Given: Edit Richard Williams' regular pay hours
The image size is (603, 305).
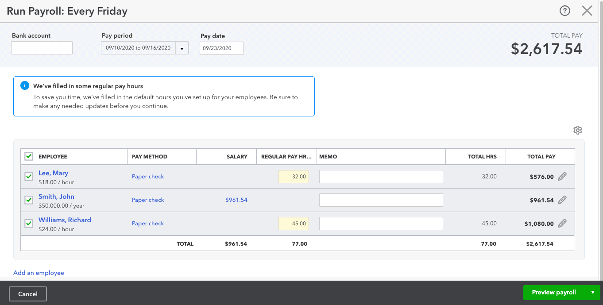Looking at the screenshot, I should [x=294, y=224].
